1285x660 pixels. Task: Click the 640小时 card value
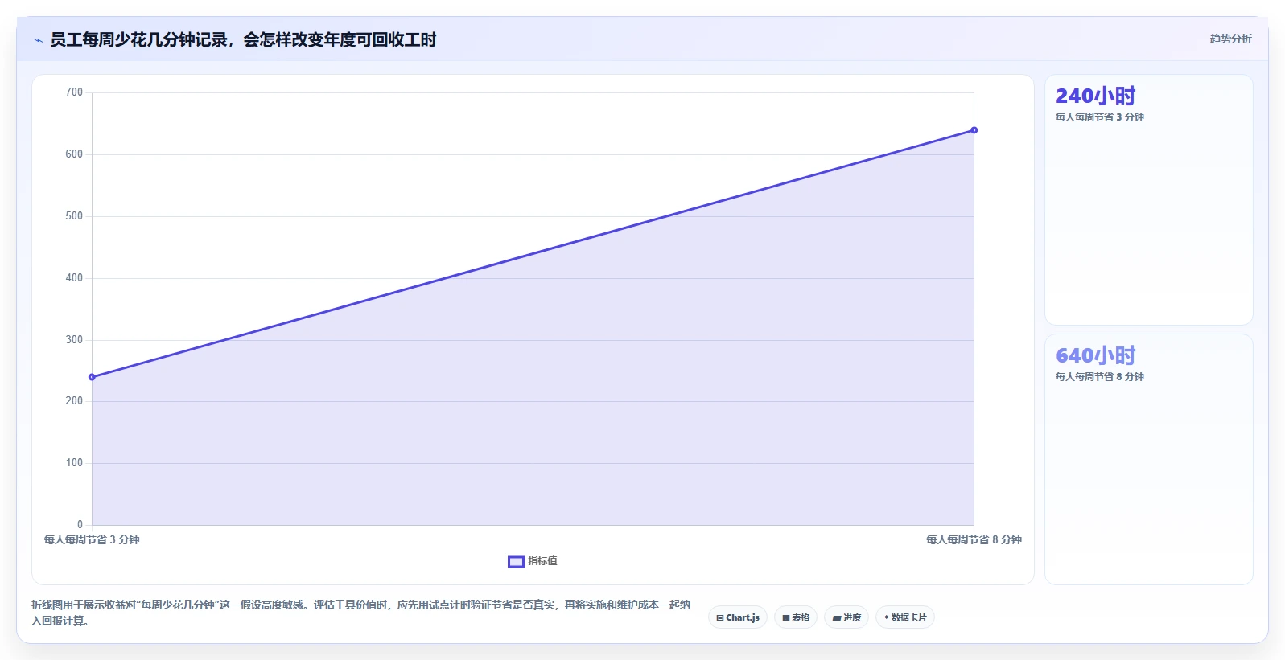1095,355
